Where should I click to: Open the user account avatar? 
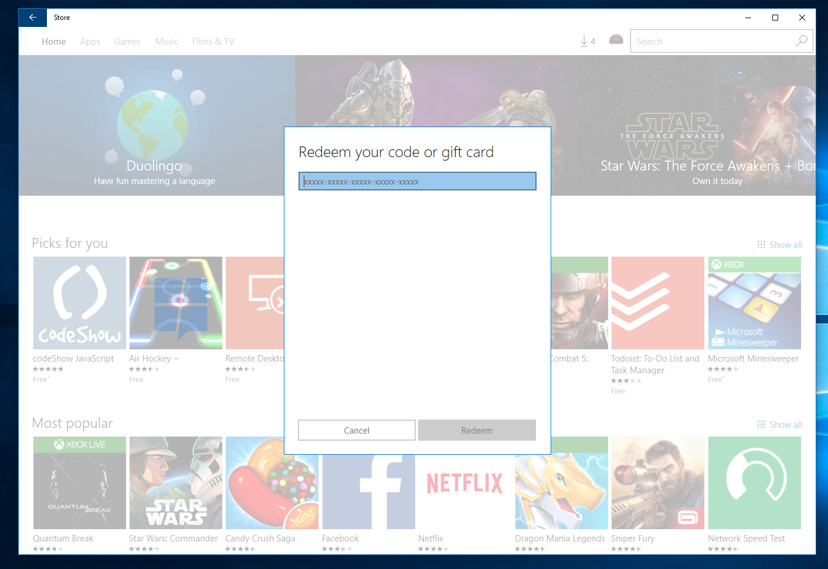[x=616, y=40]
